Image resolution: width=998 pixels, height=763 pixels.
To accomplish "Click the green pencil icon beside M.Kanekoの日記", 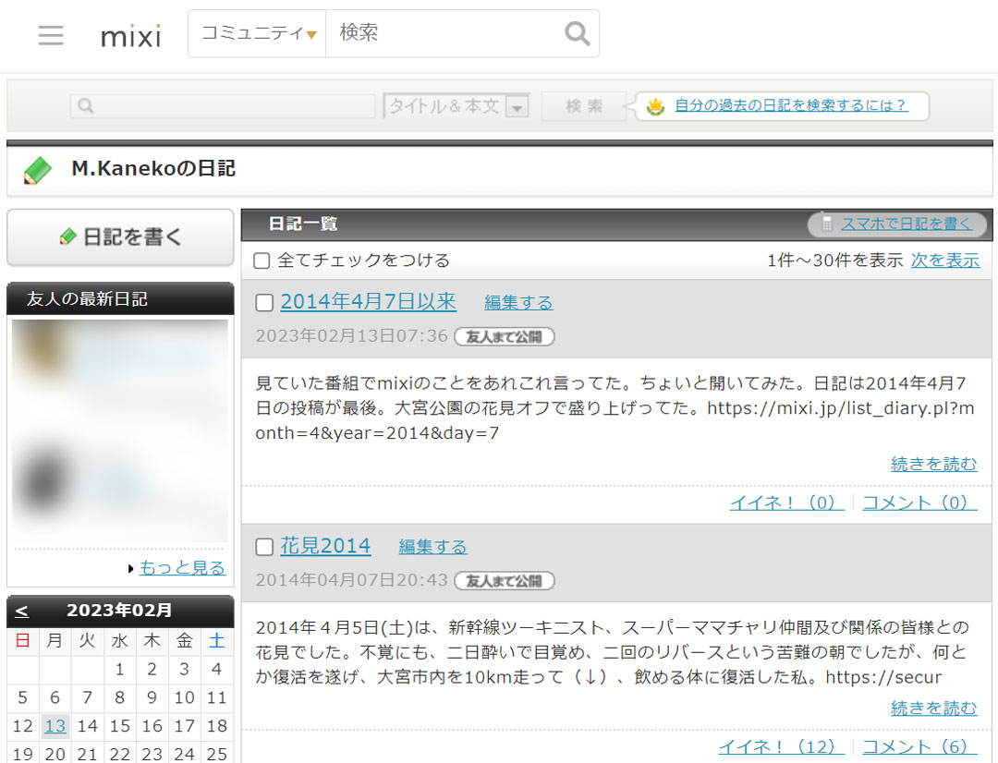I will tap(38, 170).
